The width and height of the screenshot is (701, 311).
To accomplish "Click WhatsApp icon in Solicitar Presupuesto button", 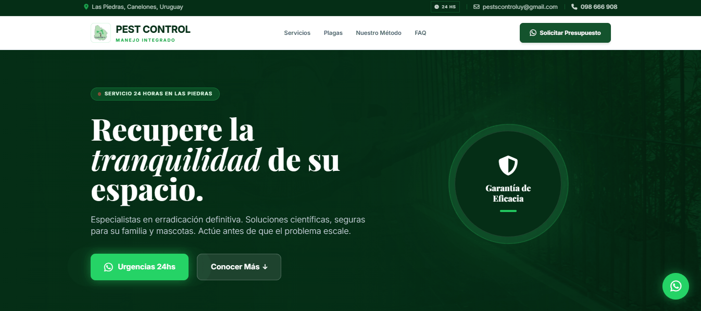I will click(533, 33).
